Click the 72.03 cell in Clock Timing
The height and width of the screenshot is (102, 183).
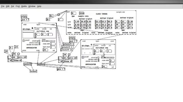(x=76, y=22)
